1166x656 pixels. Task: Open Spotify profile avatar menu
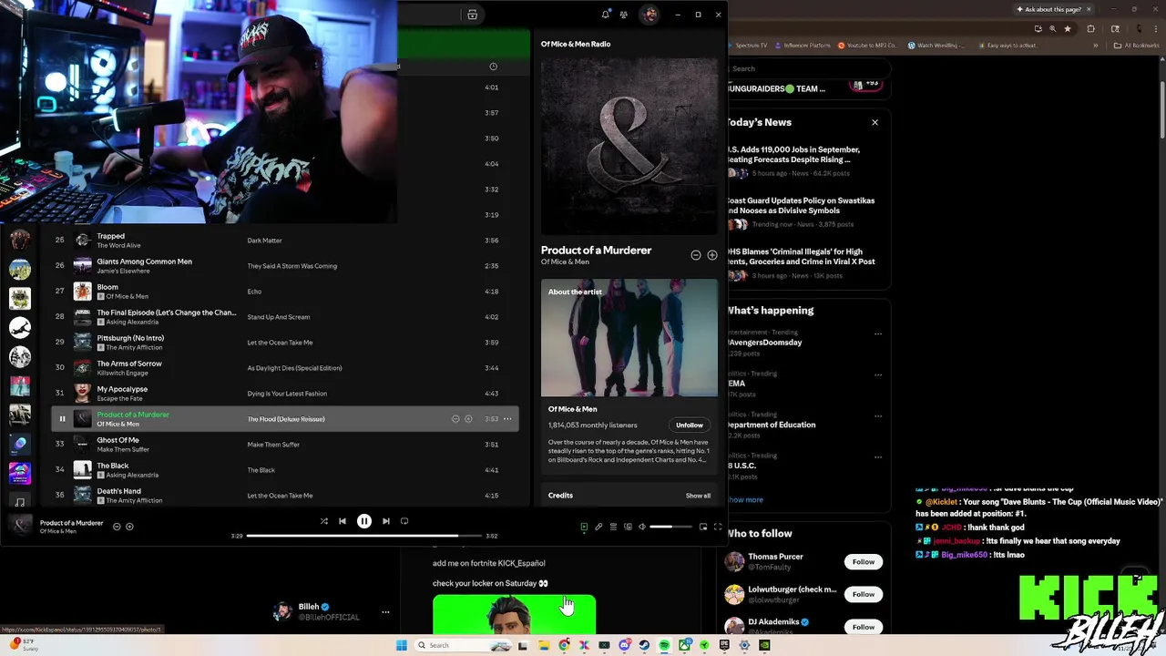pyautogui.click(x=649, y=15)
